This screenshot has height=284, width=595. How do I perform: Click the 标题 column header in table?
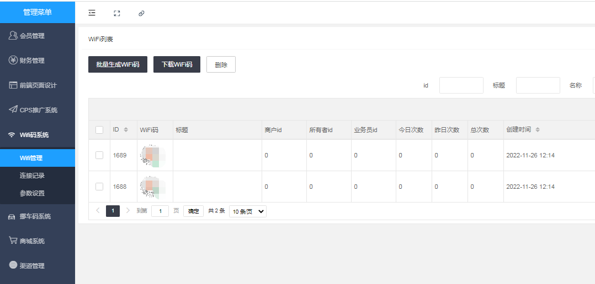tap(182, 130)
